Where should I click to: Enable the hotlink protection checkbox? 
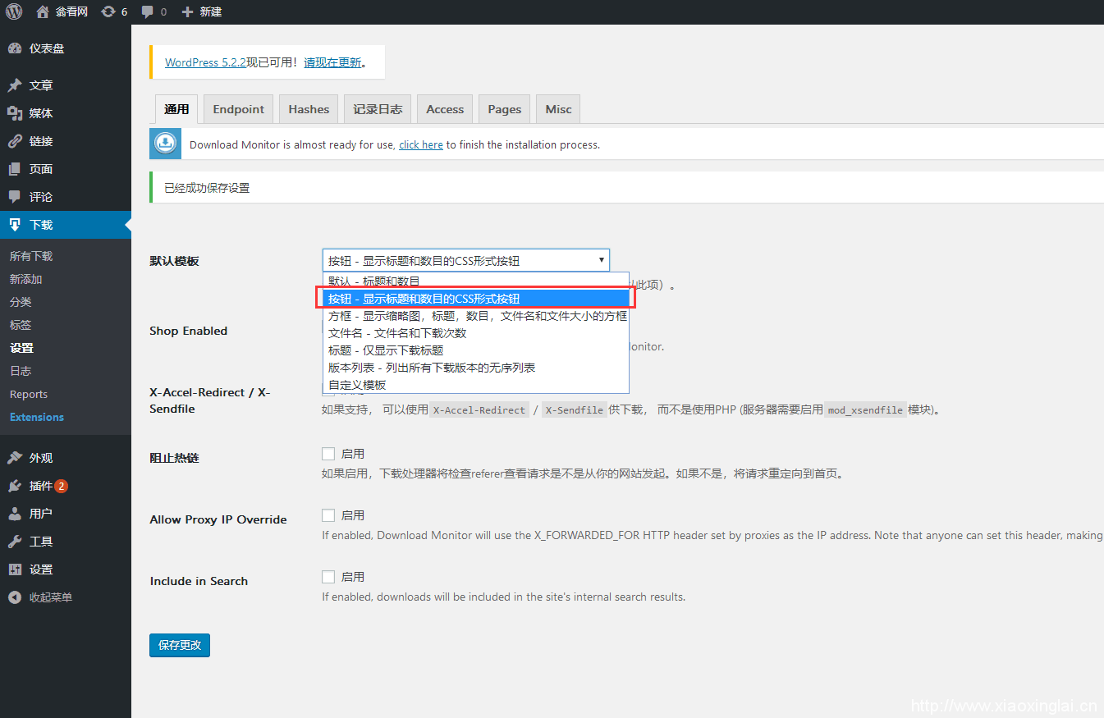tap(328, 454)
